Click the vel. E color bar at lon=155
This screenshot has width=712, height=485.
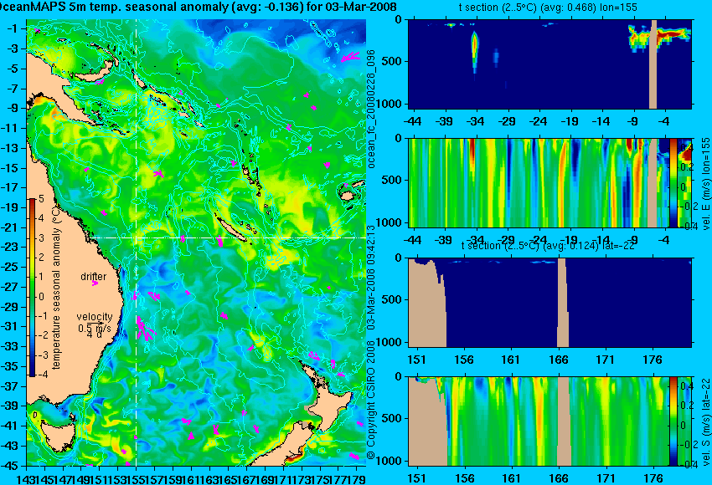pyautogui.click(x=673, y=182)
